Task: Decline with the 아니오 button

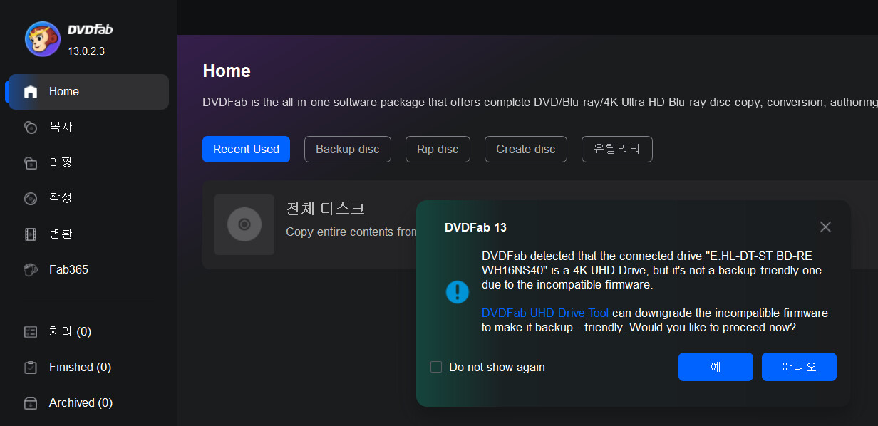Action: [x=799, y=367]
